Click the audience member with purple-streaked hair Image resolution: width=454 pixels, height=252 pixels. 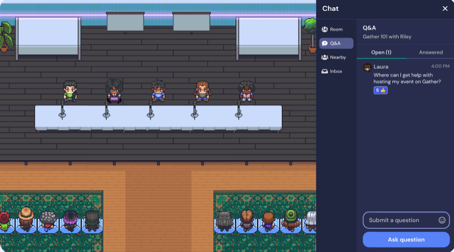click(x=70, y=221)
